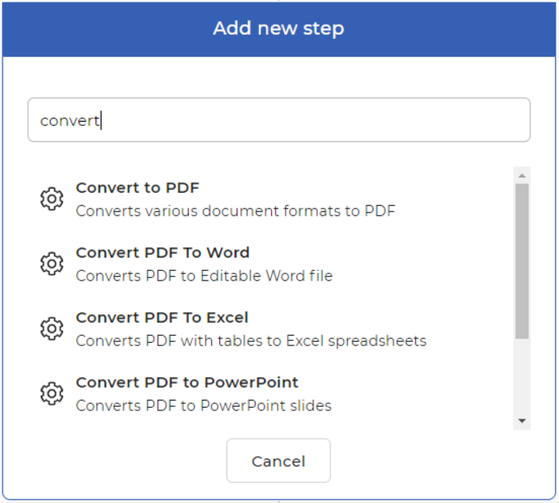
Task: Click 'Converts PDF to Editable Word file' description
Action: tap(204, 276)
